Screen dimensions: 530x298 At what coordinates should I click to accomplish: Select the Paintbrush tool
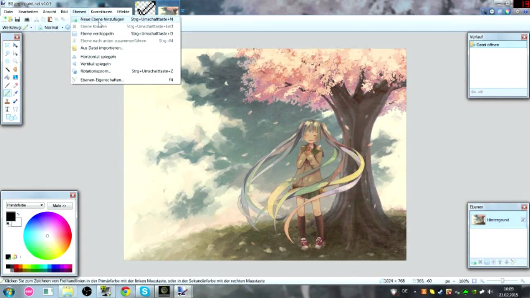7,85
